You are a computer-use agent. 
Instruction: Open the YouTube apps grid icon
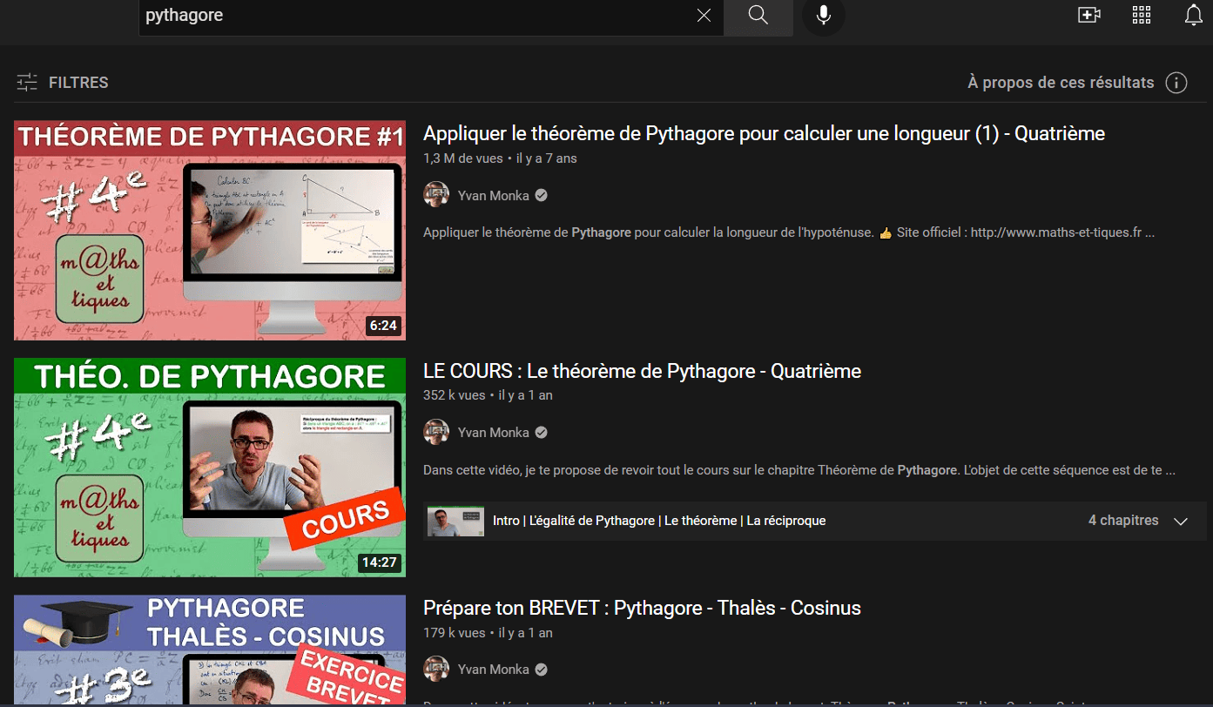tap(1142, 15)
